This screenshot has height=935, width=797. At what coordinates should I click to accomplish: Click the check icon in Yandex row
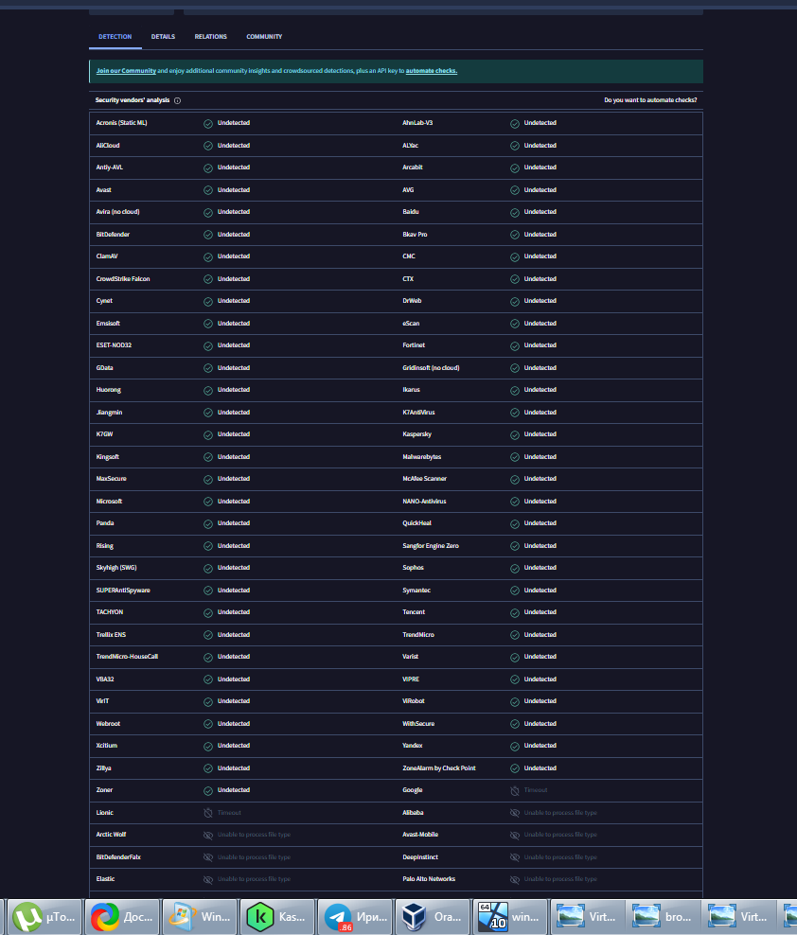coord(515,747)
